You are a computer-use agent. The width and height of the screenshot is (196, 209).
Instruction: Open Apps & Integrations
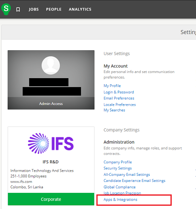[x=120, y=200]
